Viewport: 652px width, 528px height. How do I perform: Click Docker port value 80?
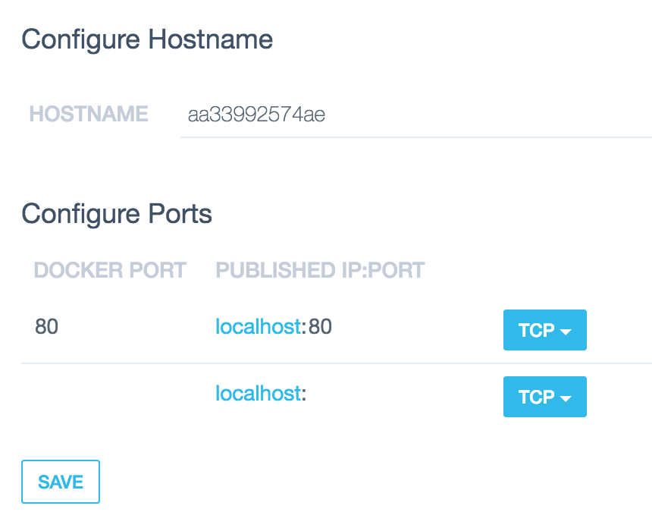[x=46, y=327]
